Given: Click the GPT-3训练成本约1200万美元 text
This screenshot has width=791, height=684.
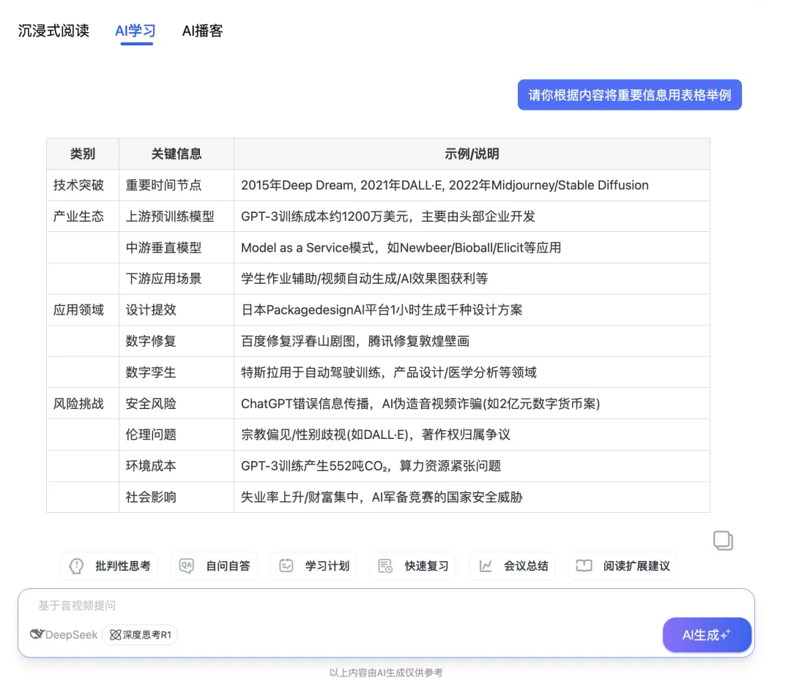Looking at the screenshot, I should [325, 217].
